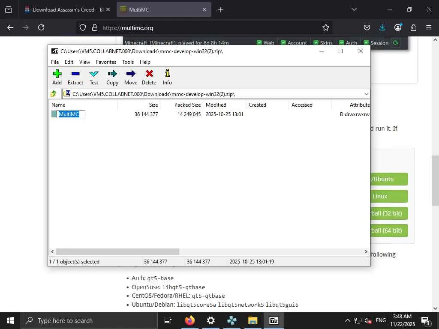Open the Tools menu in 7-Zip
The height and width of the screenshot is (329, 439).
click(128, 62)
